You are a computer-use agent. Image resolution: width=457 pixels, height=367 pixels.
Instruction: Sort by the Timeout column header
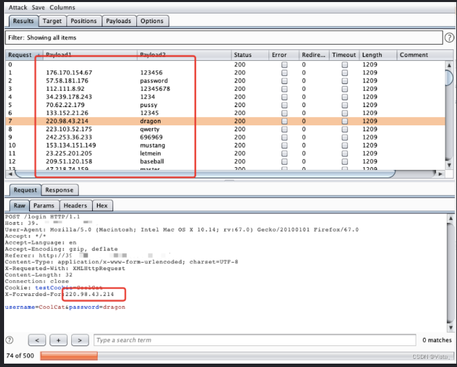click(x=344, y=55)
